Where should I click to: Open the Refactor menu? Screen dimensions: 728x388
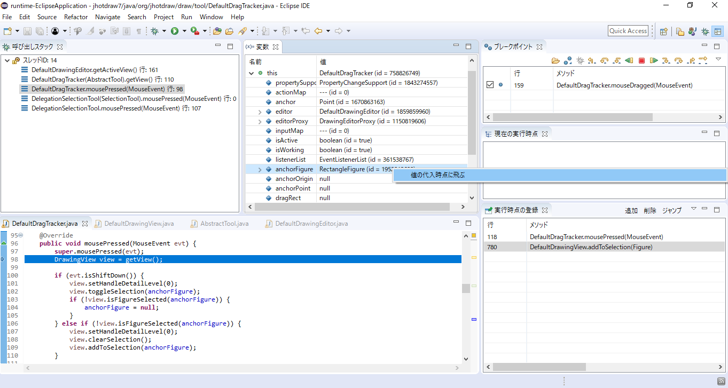point(76,17)
